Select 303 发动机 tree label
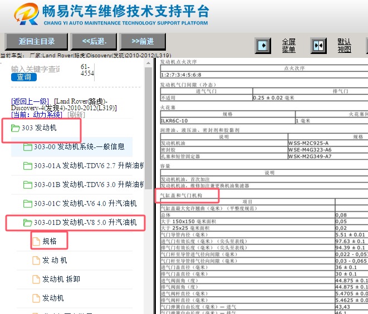The width and height of the screenshot is (368, 314). [39, 128]
